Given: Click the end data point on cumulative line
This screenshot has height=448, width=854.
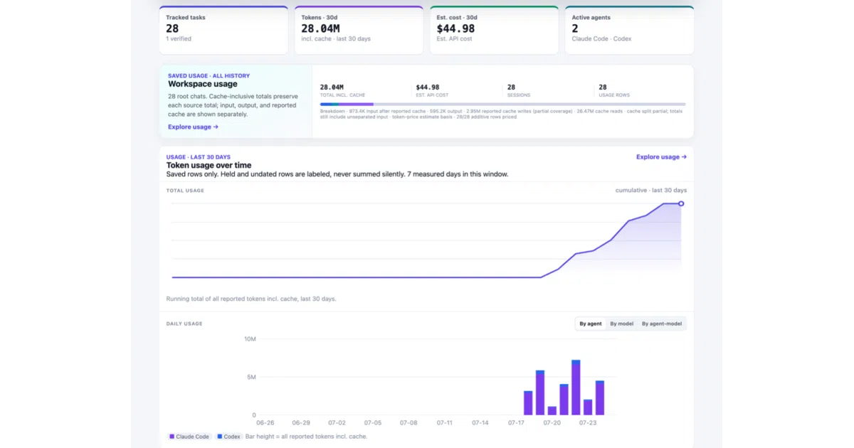Looking at the screenshot, I should (x=681, y=204).
